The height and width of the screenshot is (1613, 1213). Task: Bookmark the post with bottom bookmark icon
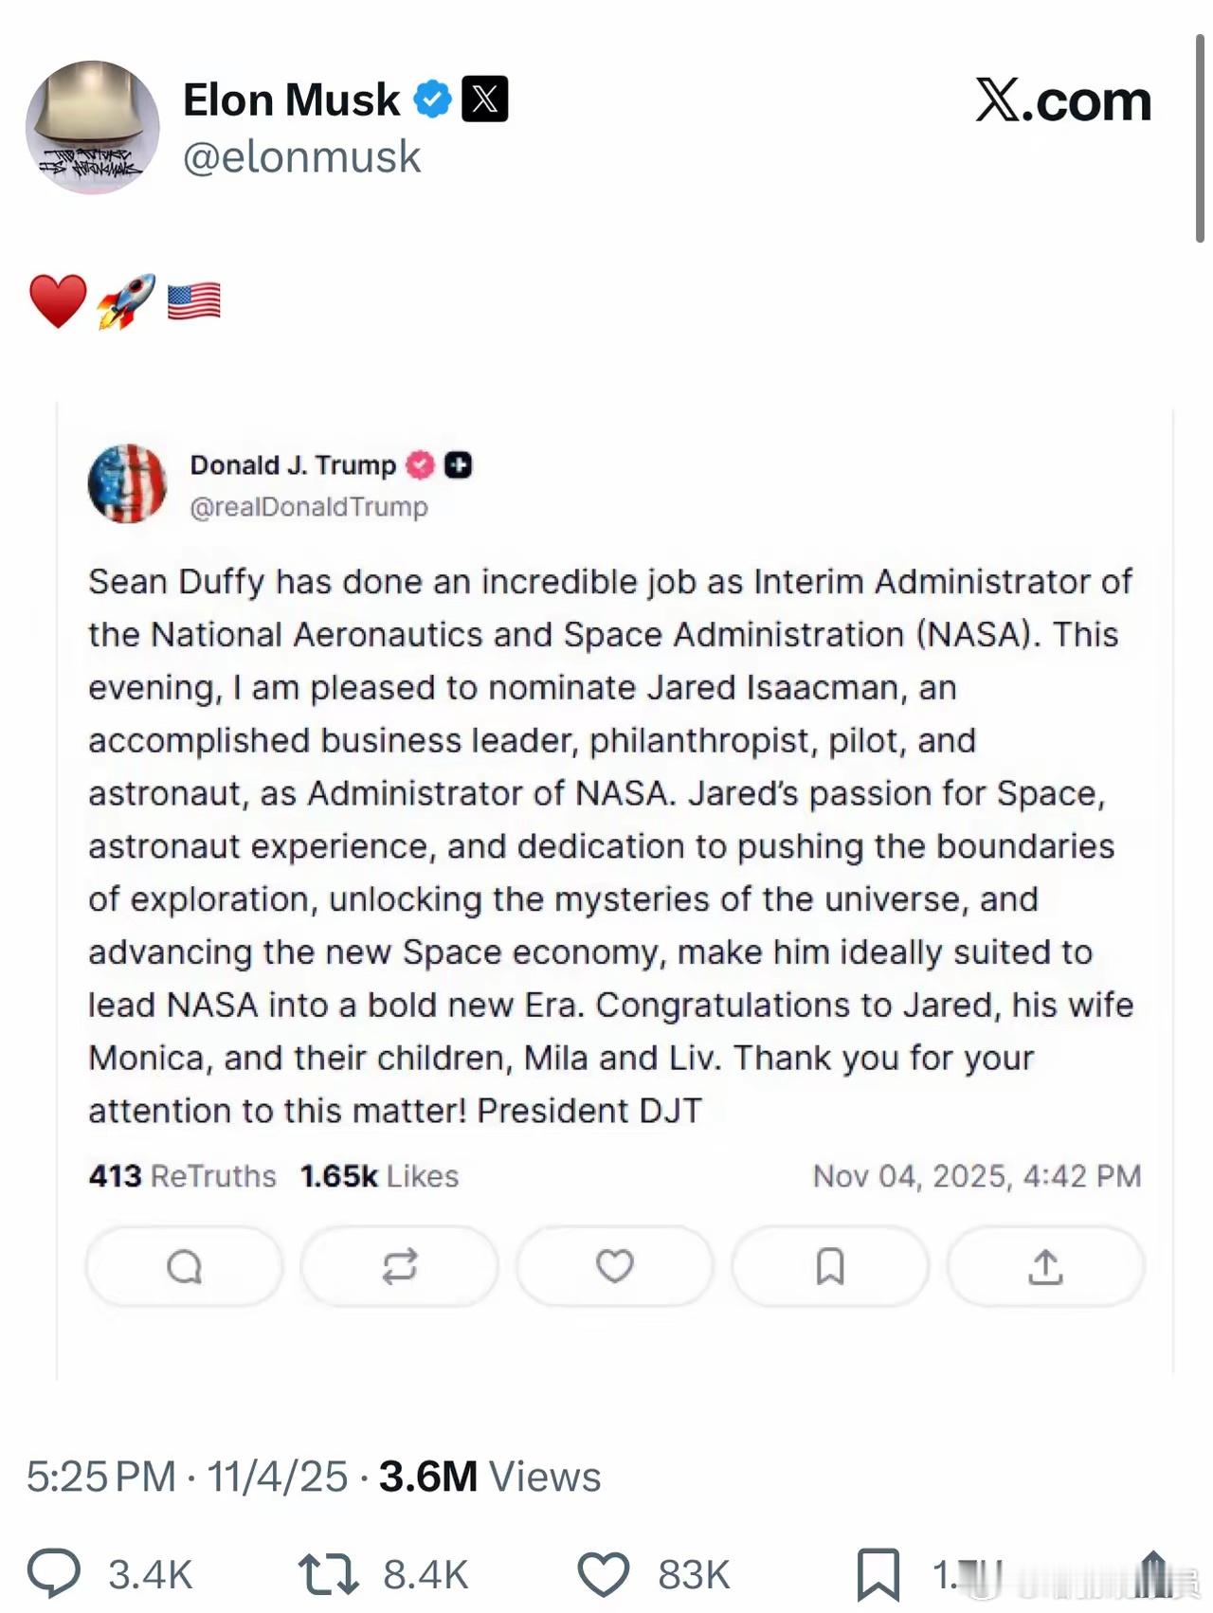tap(878, 1574)
